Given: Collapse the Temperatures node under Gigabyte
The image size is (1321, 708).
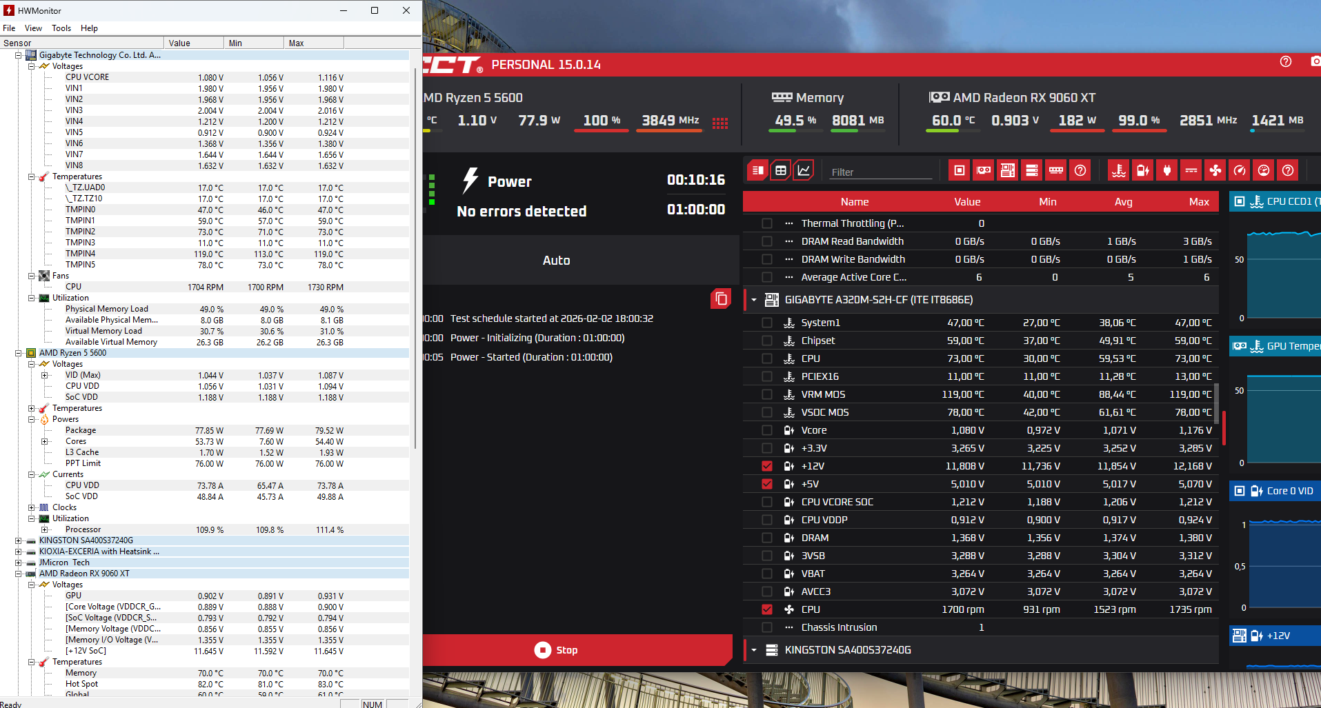Looking at the screenshot, I should pos(31,176).
